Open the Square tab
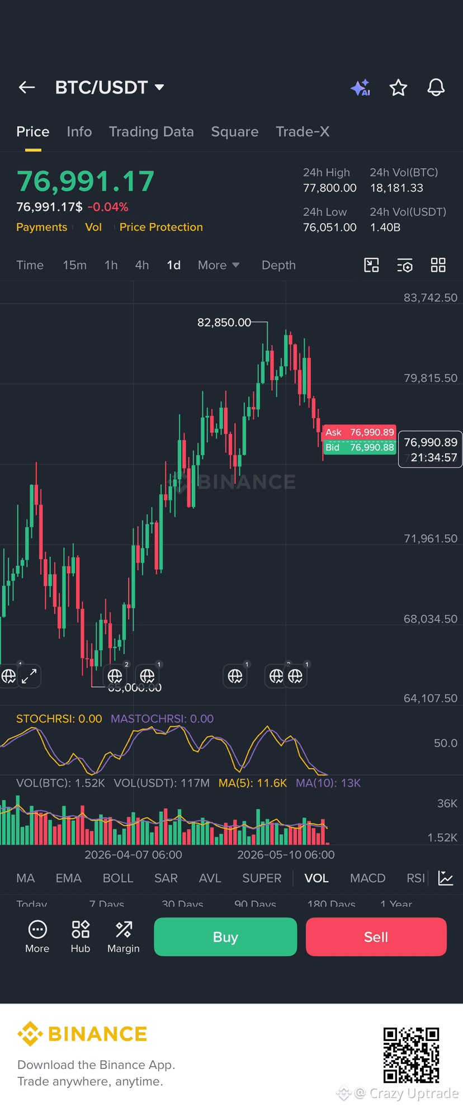Image resolution: width=463 pixels, height=1107 pixels. pyautogui.click(x=235, y=131)
